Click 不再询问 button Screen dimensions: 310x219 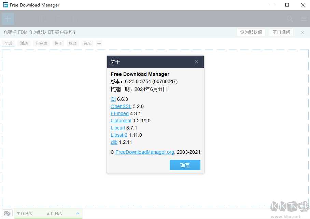(281, 32)
